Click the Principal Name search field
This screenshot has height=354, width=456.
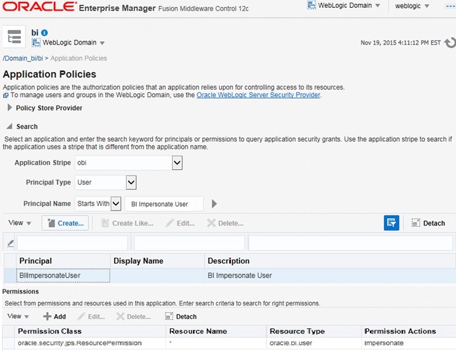(164, 204)
